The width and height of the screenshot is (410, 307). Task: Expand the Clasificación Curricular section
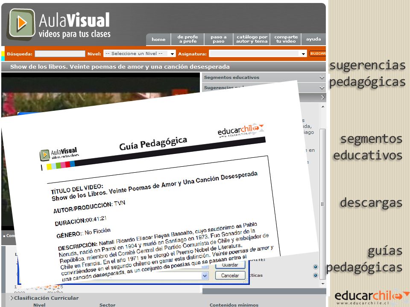[x=44, y=298]
